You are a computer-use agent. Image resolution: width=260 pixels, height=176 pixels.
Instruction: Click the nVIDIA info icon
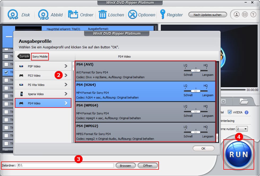pos(246,112)
